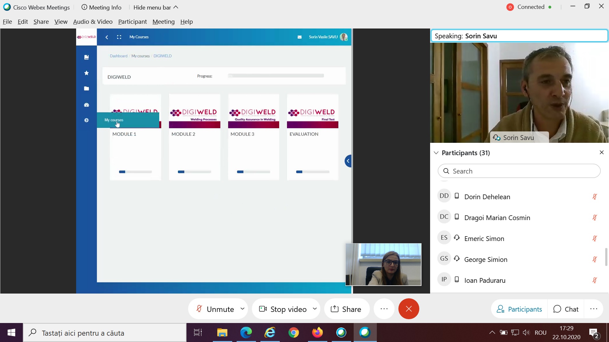Open Microsoft Edge from taskbar
This screenshot has width=609, height=342.
(x=246, y=332)
